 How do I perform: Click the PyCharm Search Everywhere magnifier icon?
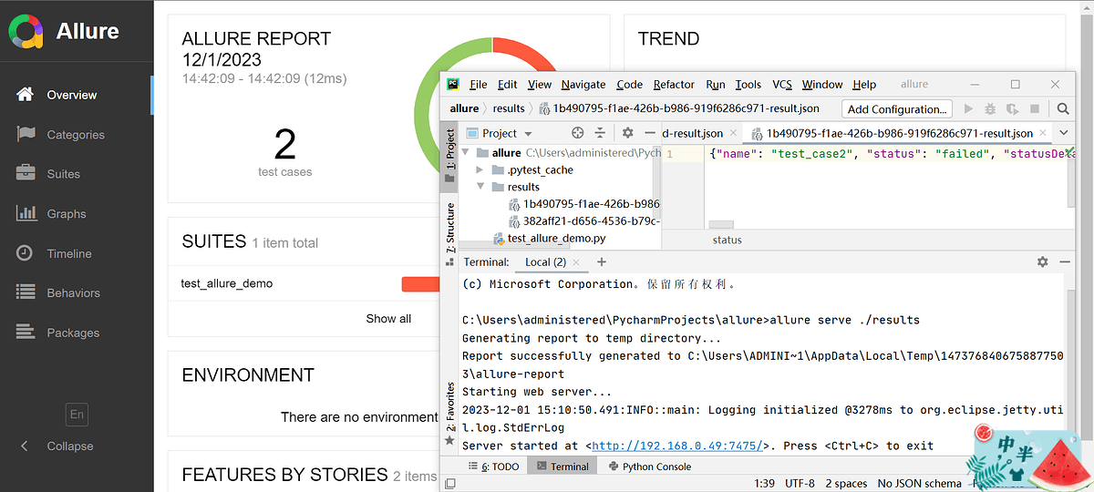point(1063,108)
